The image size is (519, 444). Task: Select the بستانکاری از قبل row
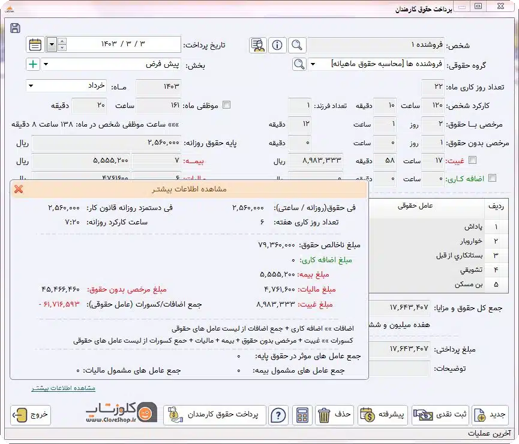pos(439,256)
